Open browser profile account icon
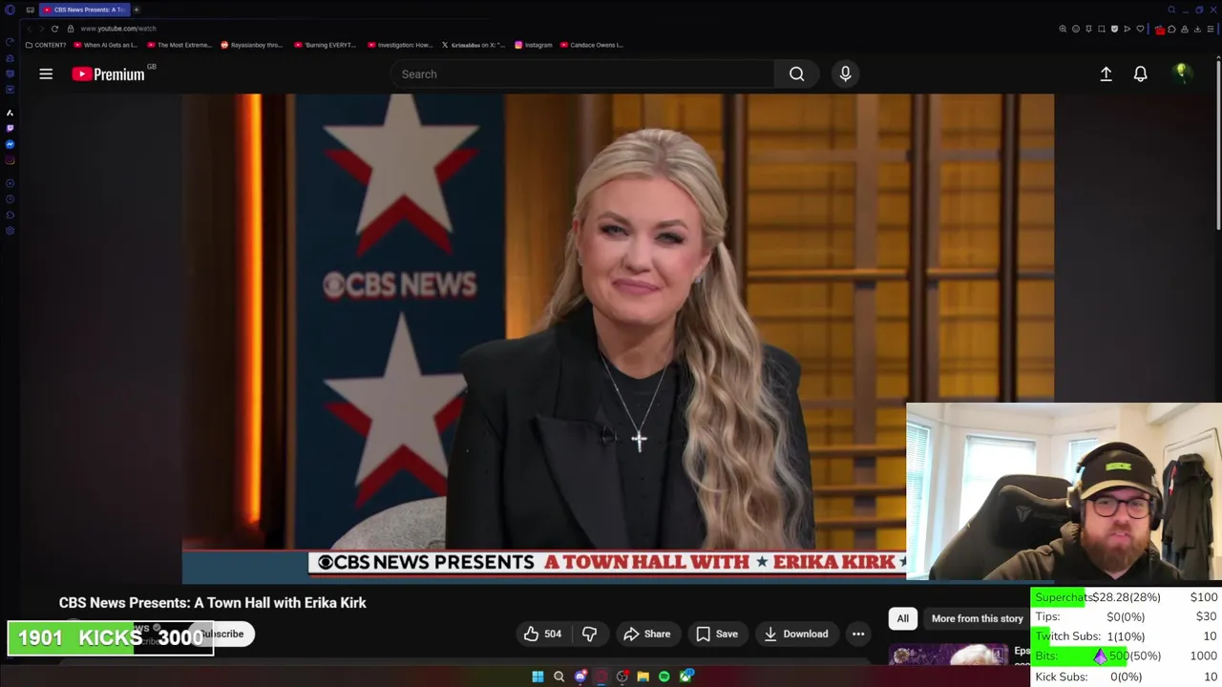Viewport: 1222px width, 687px height. coord(1185,29)
